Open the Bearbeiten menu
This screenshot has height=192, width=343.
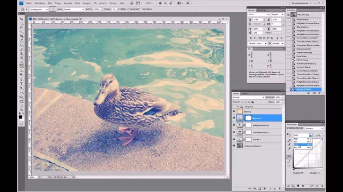(x=40, y=3)
